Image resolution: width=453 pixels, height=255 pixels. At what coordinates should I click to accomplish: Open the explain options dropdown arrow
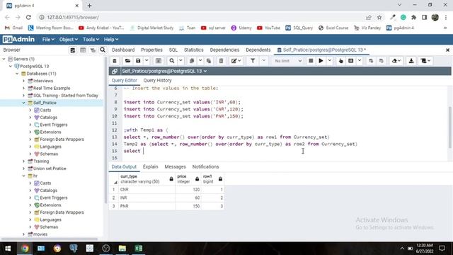(x=360, y=61)
